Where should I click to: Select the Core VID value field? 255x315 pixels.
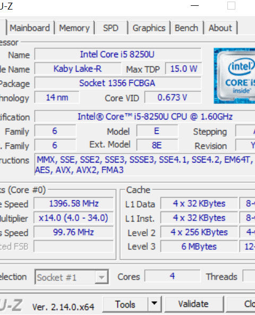173,97
